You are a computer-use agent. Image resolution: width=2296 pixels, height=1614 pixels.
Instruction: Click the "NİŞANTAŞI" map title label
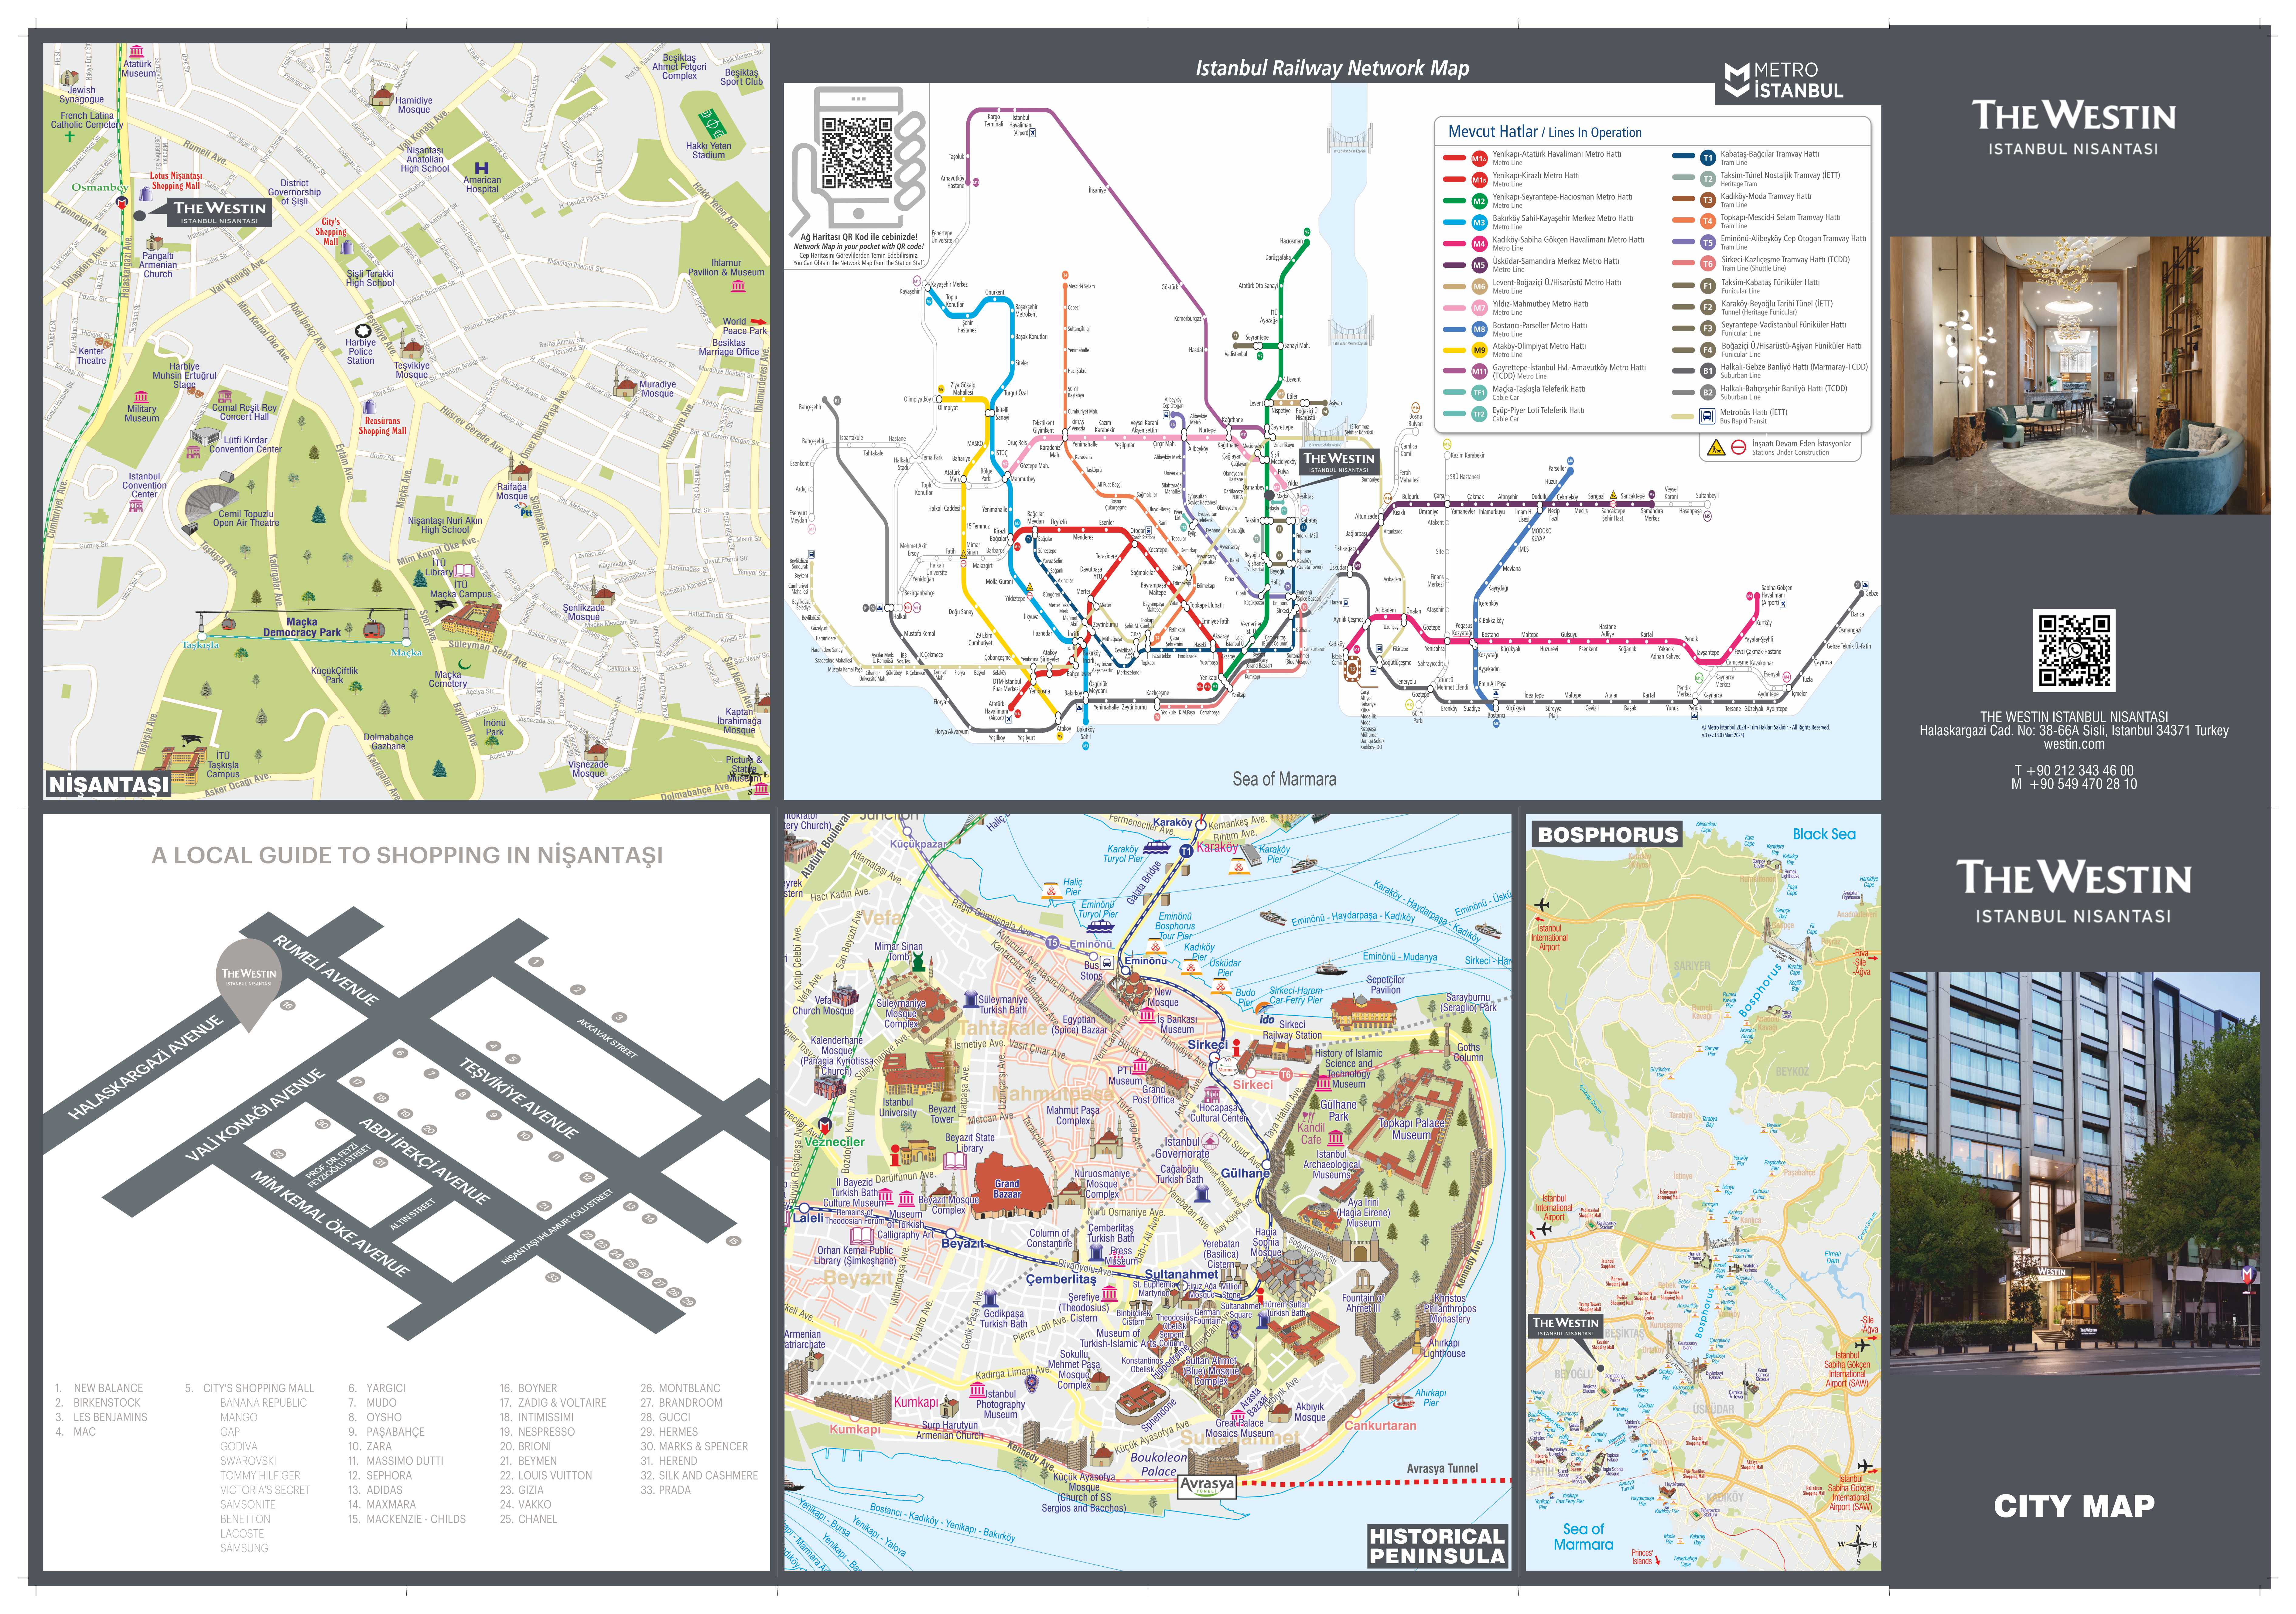coord(109,785)
